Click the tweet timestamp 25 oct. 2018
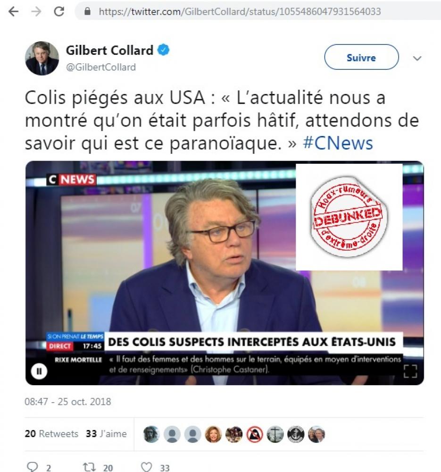441x472 pixels. pos(68,402)
